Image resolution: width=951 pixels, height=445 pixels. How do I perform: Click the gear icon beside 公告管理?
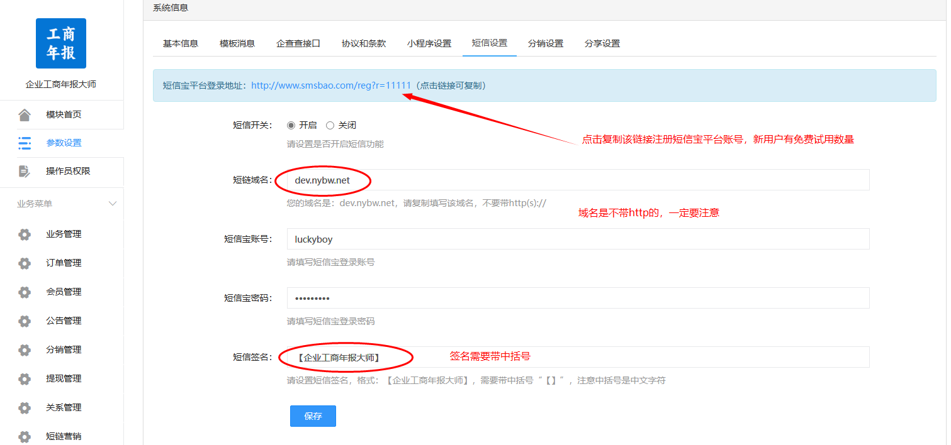coord(25,321)
